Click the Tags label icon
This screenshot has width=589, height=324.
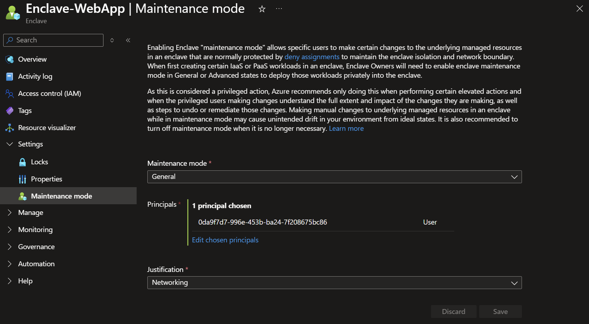pos(10,110)
